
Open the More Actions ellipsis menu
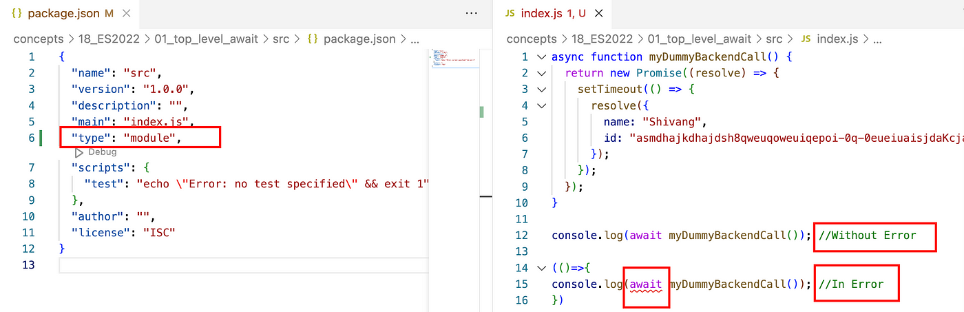[471, 13]
